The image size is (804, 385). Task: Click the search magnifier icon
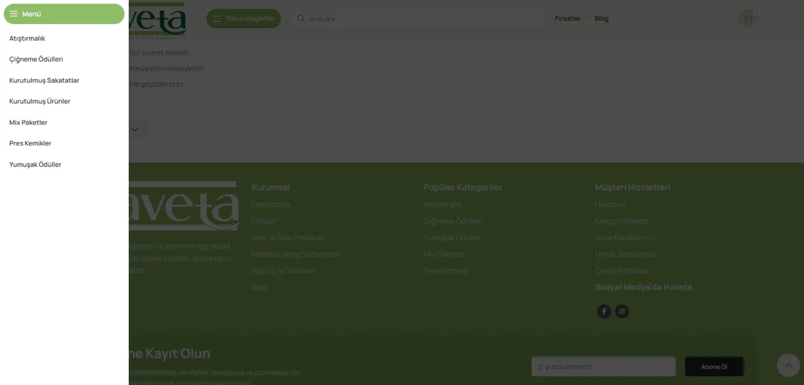[301, 19]
